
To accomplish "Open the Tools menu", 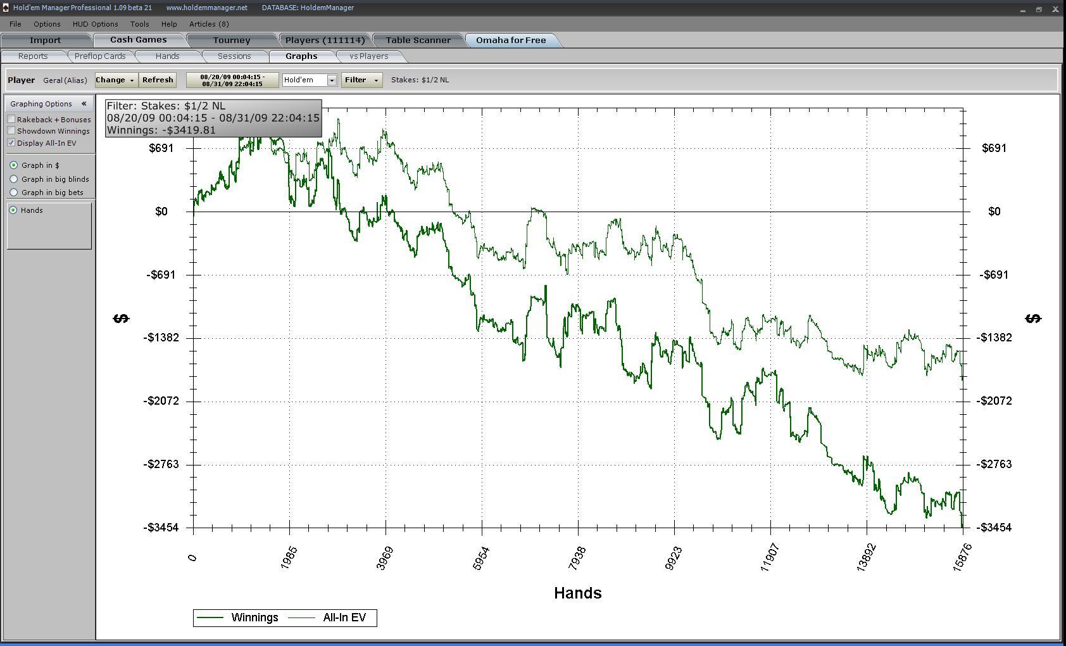I will pos(139,24).
